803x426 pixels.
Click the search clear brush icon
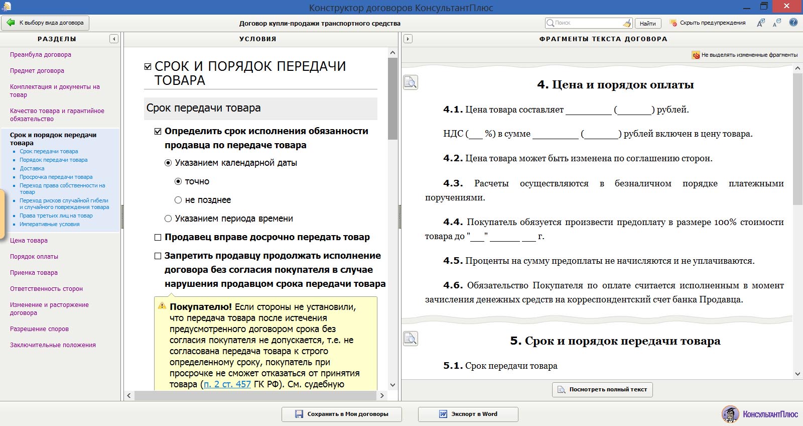tap(627, 23)
